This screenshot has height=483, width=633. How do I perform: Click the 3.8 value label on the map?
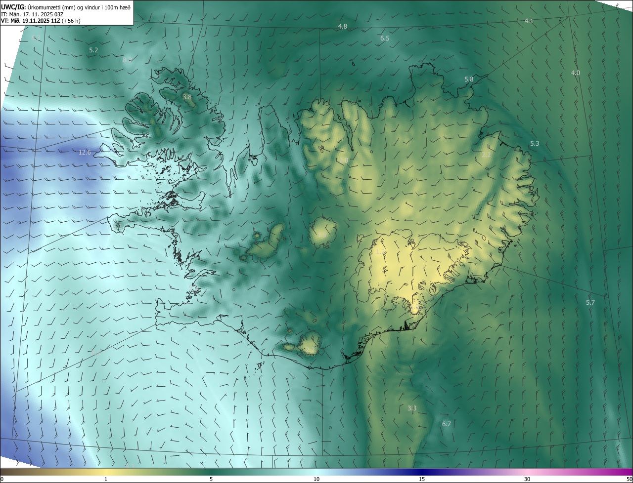pos(187,97)
